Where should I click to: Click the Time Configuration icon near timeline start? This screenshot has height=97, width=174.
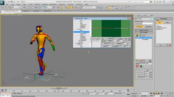pos(2,91)
